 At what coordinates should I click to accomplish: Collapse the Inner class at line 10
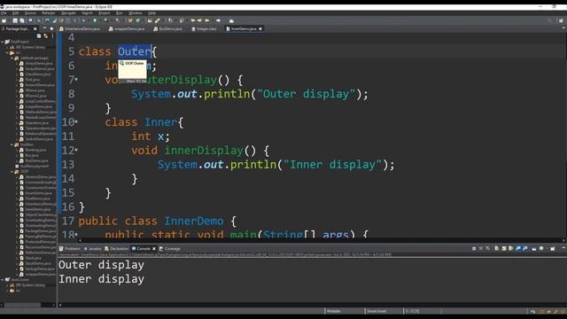(x=76, y=121)
